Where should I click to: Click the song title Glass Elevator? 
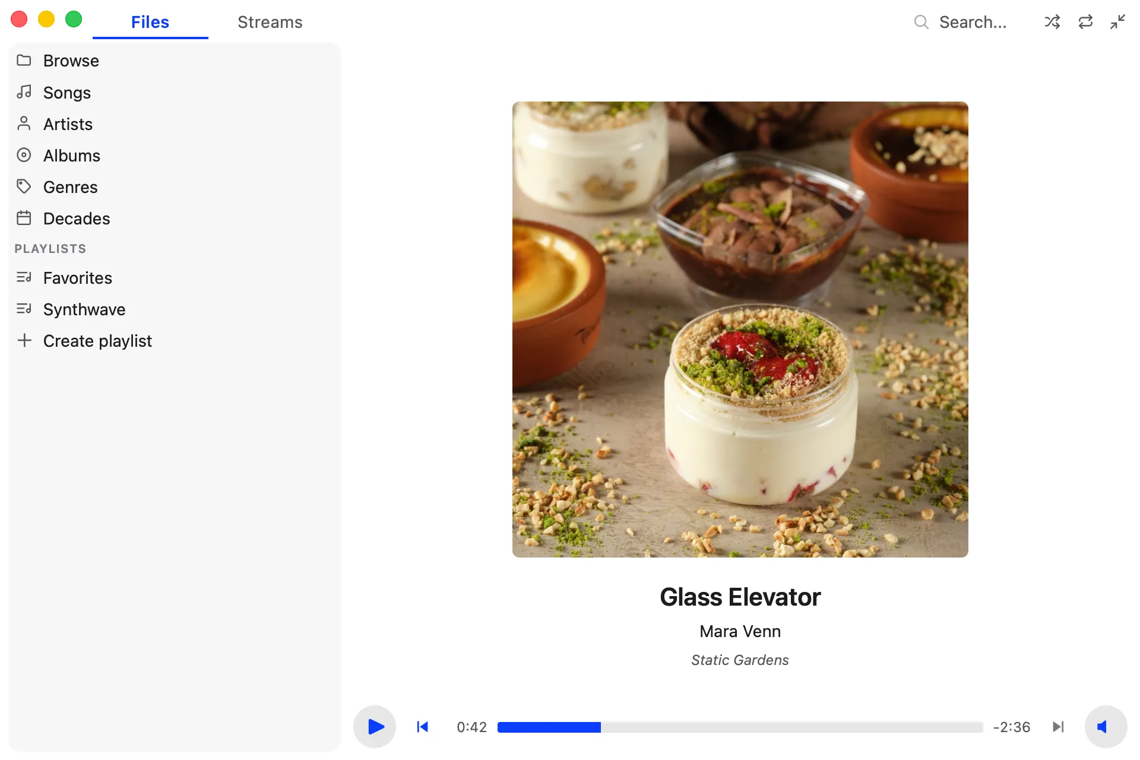[x=740, y=597]
